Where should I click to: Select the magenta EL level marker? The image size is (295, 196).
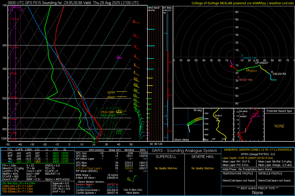(119, 57)
